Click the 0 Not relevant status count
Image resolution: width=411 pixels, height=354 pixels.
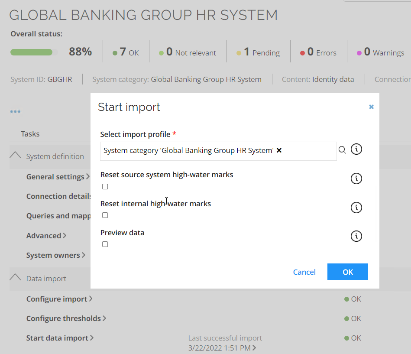(188, 52)
